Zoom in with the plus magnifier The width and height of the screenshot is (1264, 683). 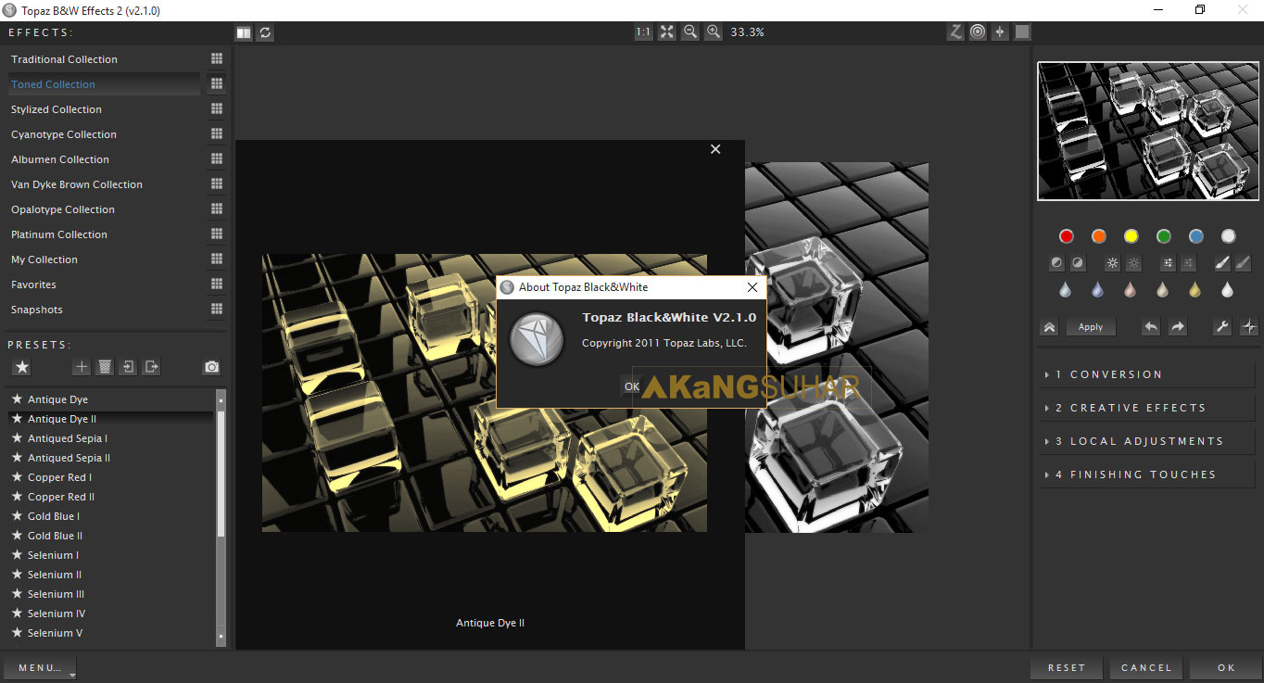(714, 32)
